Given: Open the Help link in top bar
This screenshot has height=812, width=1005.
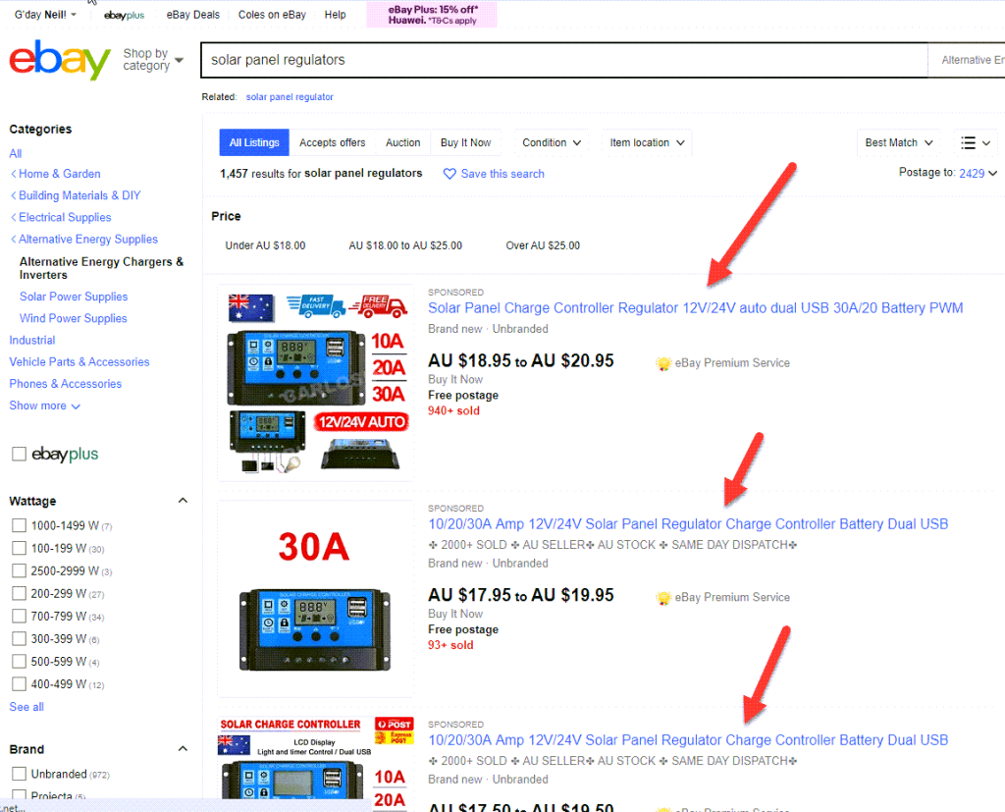Looking at the screenshot, I should (x=335, y=15).
